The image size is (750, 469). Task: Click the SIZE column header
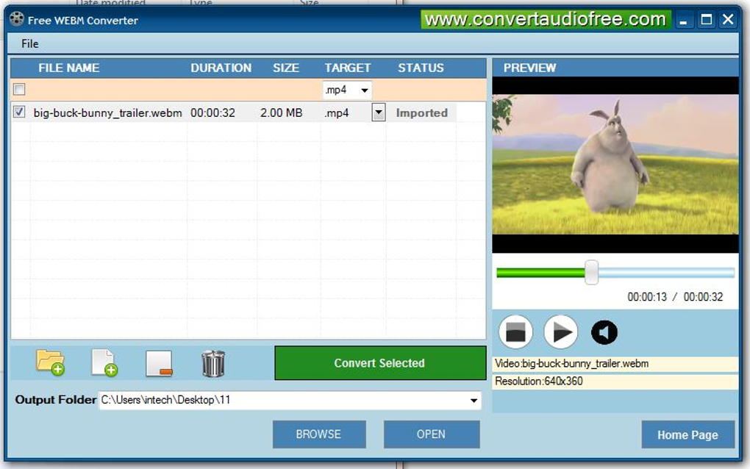pyautogui.click(x=286, y=68)
